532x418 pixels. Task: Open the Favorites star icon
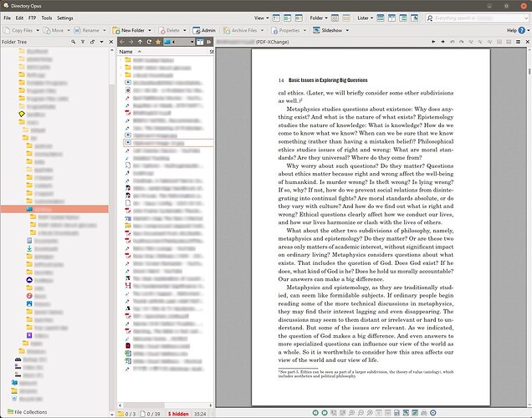coord(158,42)
